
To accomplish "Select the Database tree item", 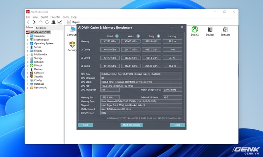I will [x=39, y=84].
